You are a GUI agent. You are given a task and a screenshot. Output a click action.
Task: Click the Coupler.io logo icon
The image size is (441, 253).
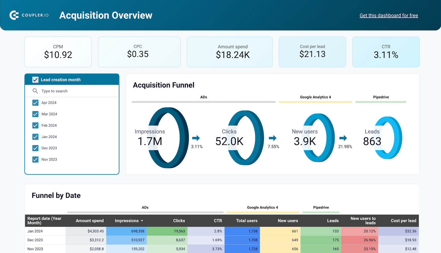point(14,15)
